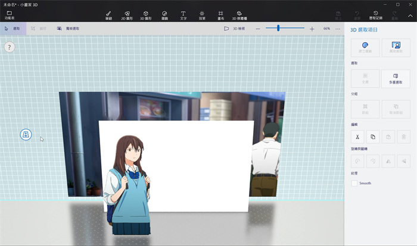Select the 筆刷 (Brushes) tool

point(108,14)
